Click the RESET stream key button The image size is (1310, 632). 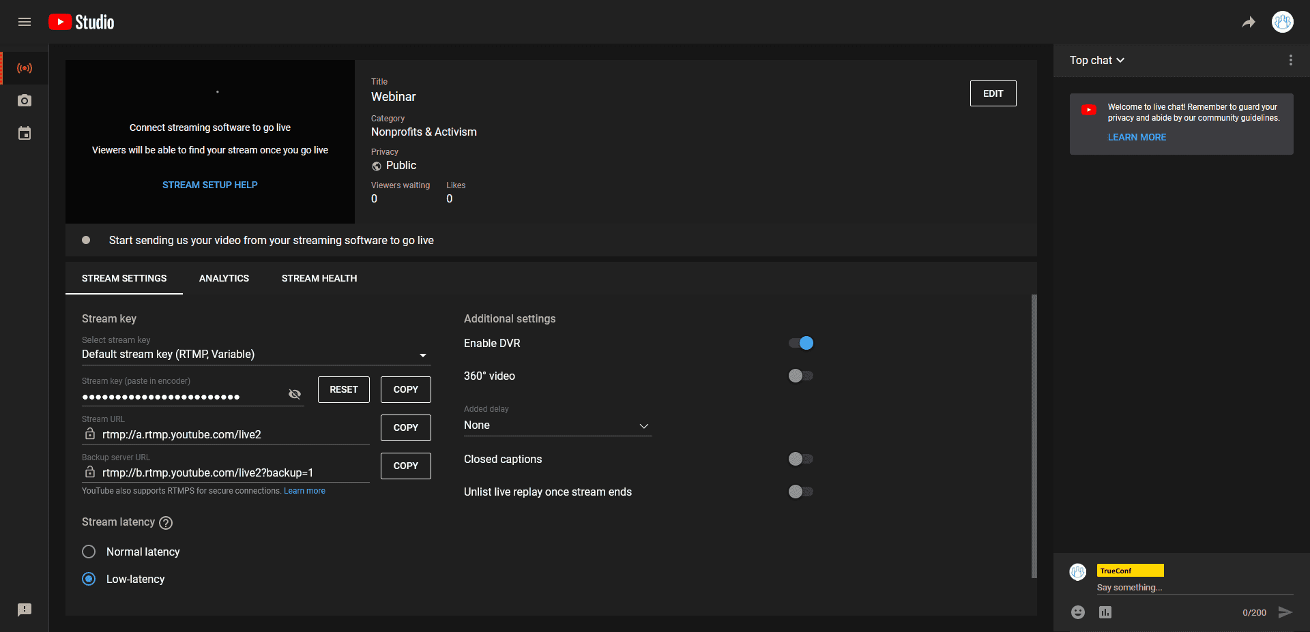tap(344, 389)
